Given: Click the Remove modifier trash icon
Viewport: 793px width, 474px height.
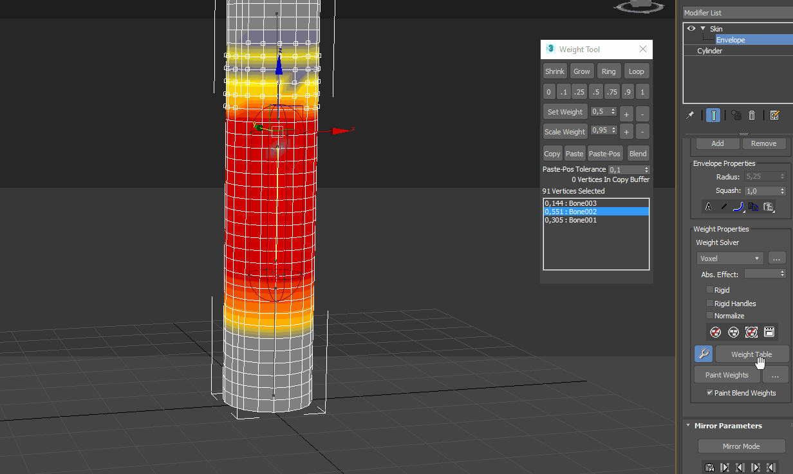Looking at the screenshot, I should (x=751, y=116).
